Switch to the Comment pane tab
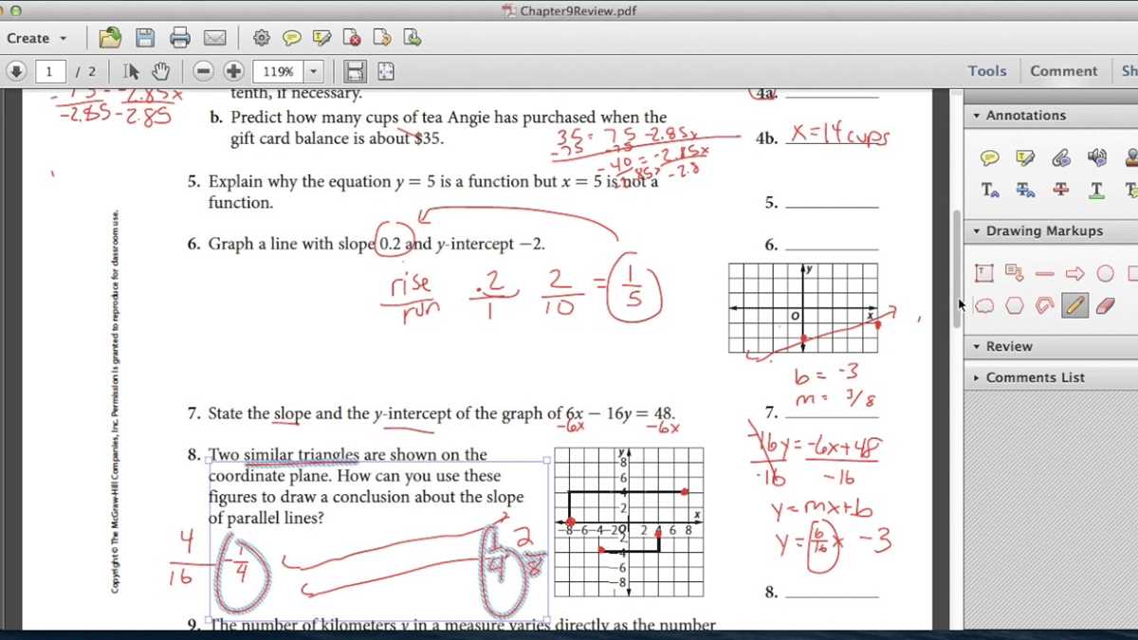 pos(1063,71)
